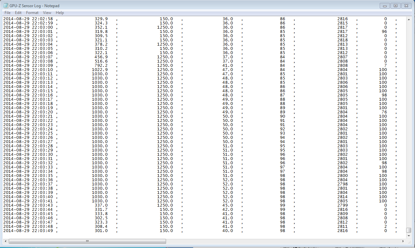The height and width of the screenshot is (248, 415).
Task: Click value 2818 in 22:03:03 row
Action: [343, 40]
